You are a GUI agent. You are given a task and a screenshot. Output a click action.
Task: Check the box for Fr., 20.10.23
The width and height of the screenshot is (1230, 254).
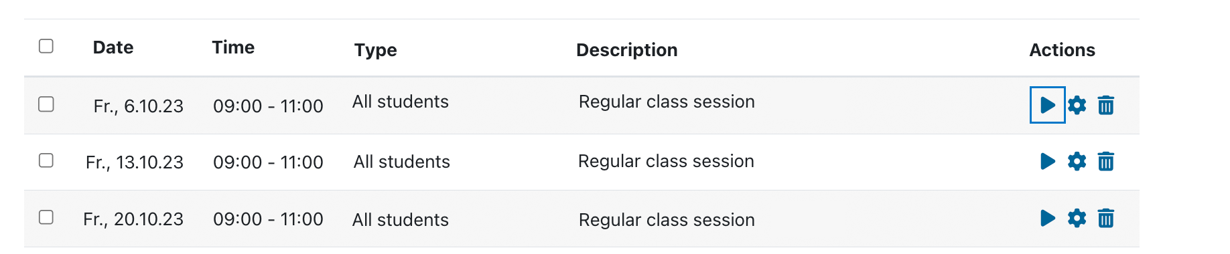(46, 217)
